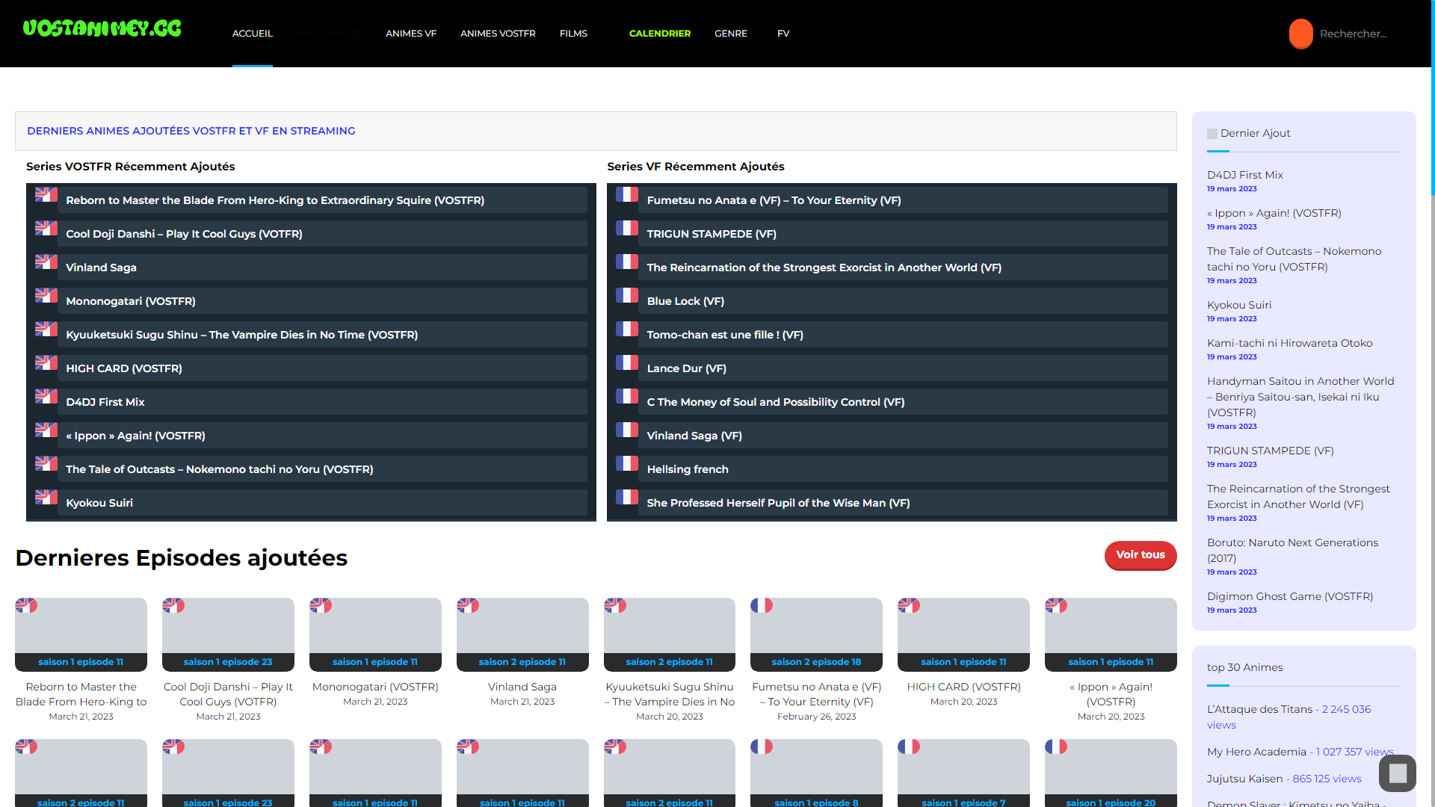1435x807 pixels.
Task: Click DERNIERS ANIMES AJOUTÉES VOSTFR ET VF heading
Action: (x=191, y=131)
